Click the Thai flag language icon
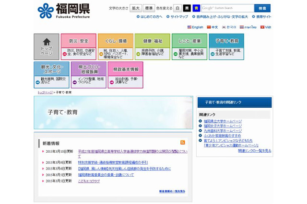The height and width of the screenshot is (204, 307). (241, 27)
